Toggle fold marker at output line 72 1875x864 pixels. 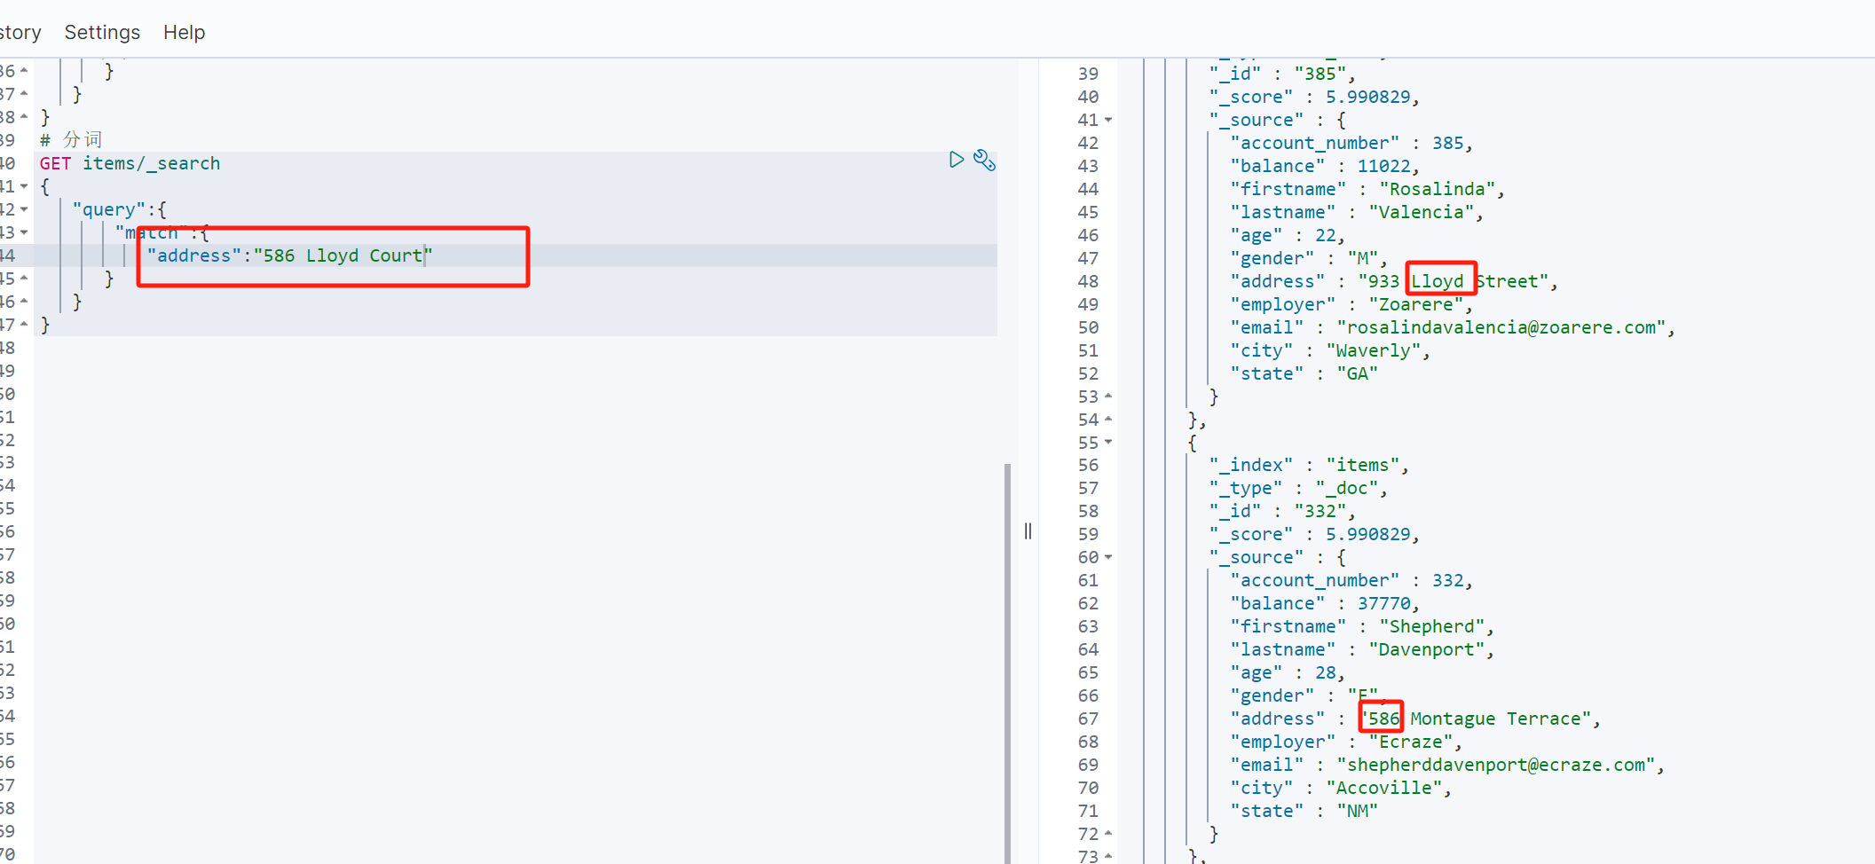point(1108,834)
